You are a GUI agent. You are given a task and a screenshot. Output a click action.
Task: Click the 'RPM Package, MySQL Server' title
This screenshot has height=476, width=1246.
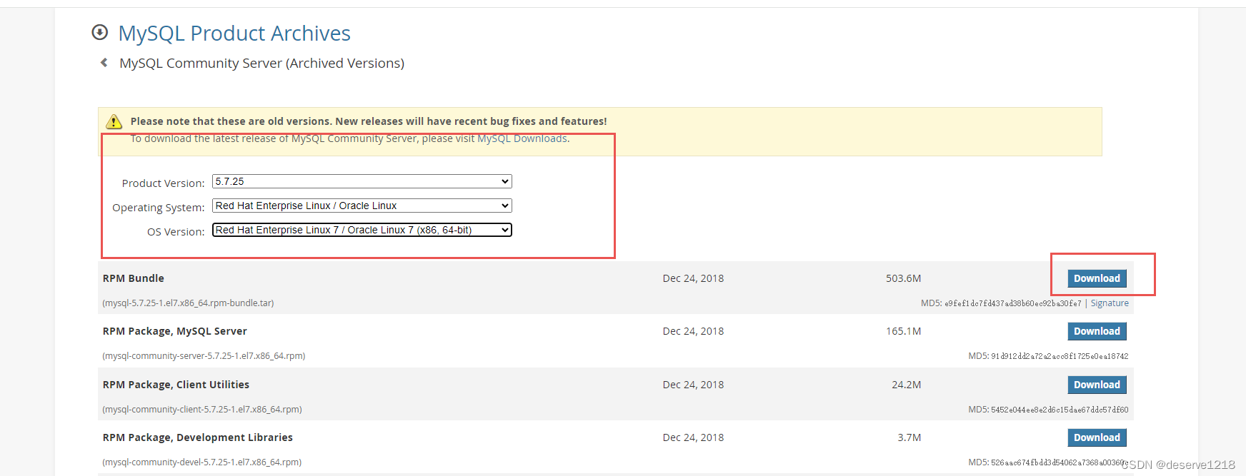point(175,331)
